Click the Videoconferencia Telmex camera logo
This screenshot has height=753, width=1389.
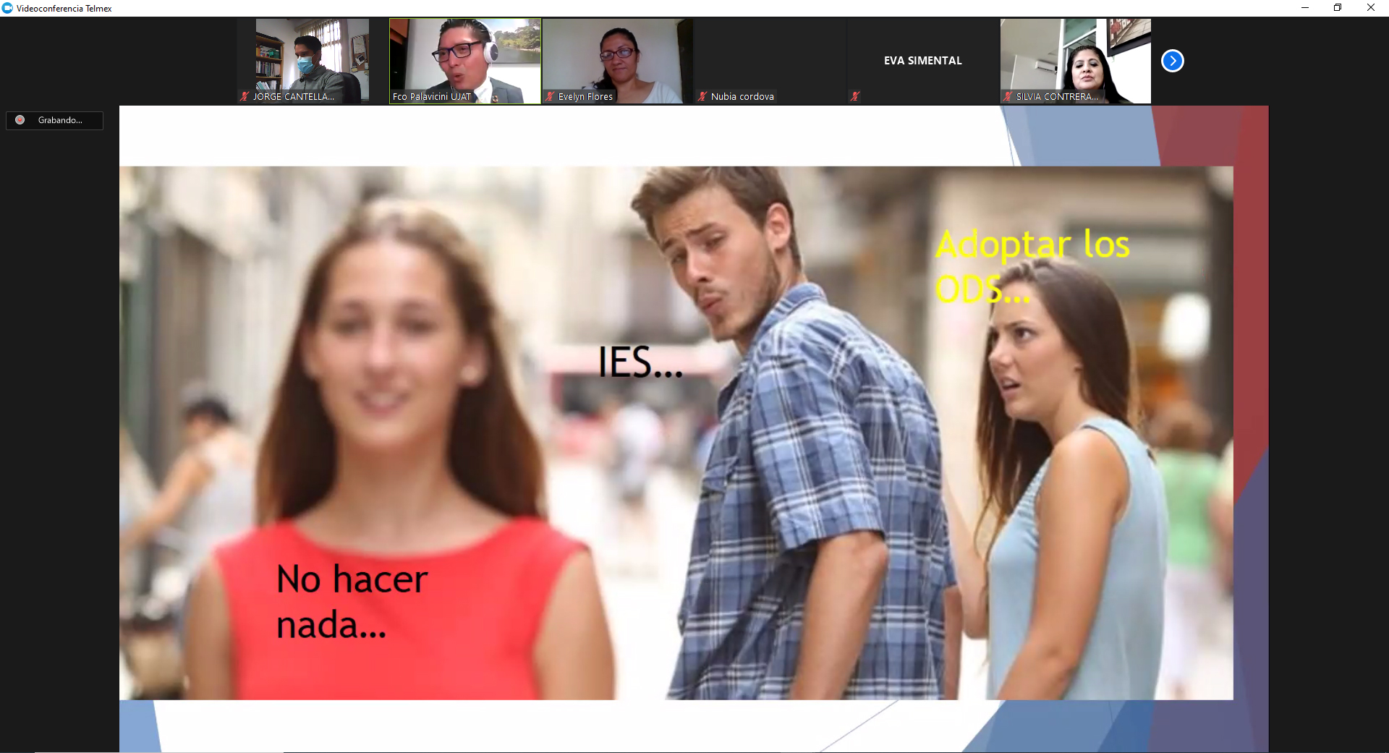click(7, 8)
